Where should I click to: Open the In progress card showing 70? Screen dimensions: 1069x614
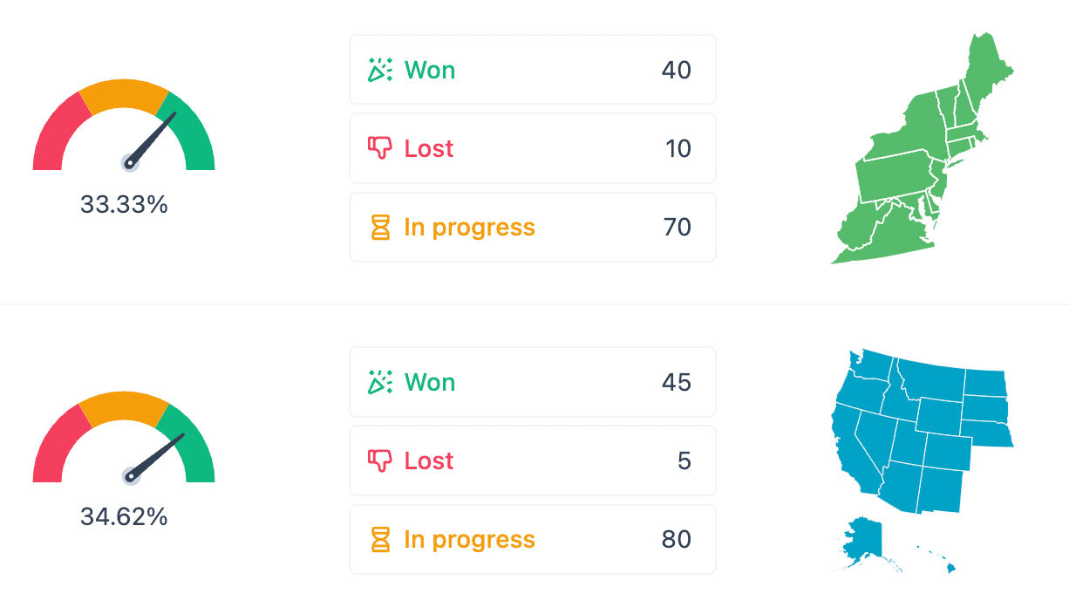pos(533,227)
